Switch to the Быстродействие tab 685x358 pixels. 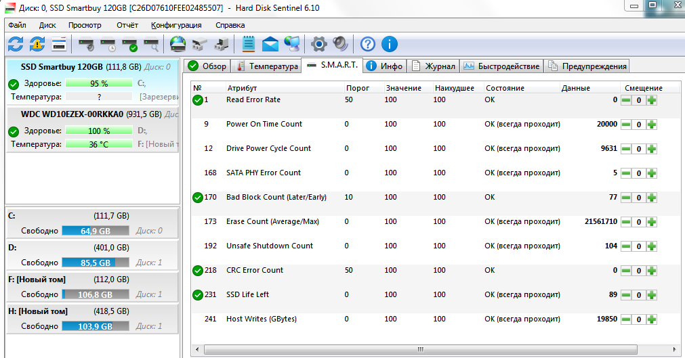click(x=502, y=66)
